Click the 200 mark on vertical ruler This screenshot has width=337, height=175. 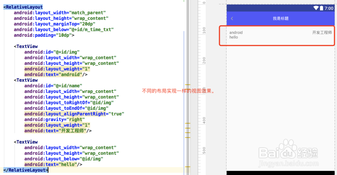point(204,61)
